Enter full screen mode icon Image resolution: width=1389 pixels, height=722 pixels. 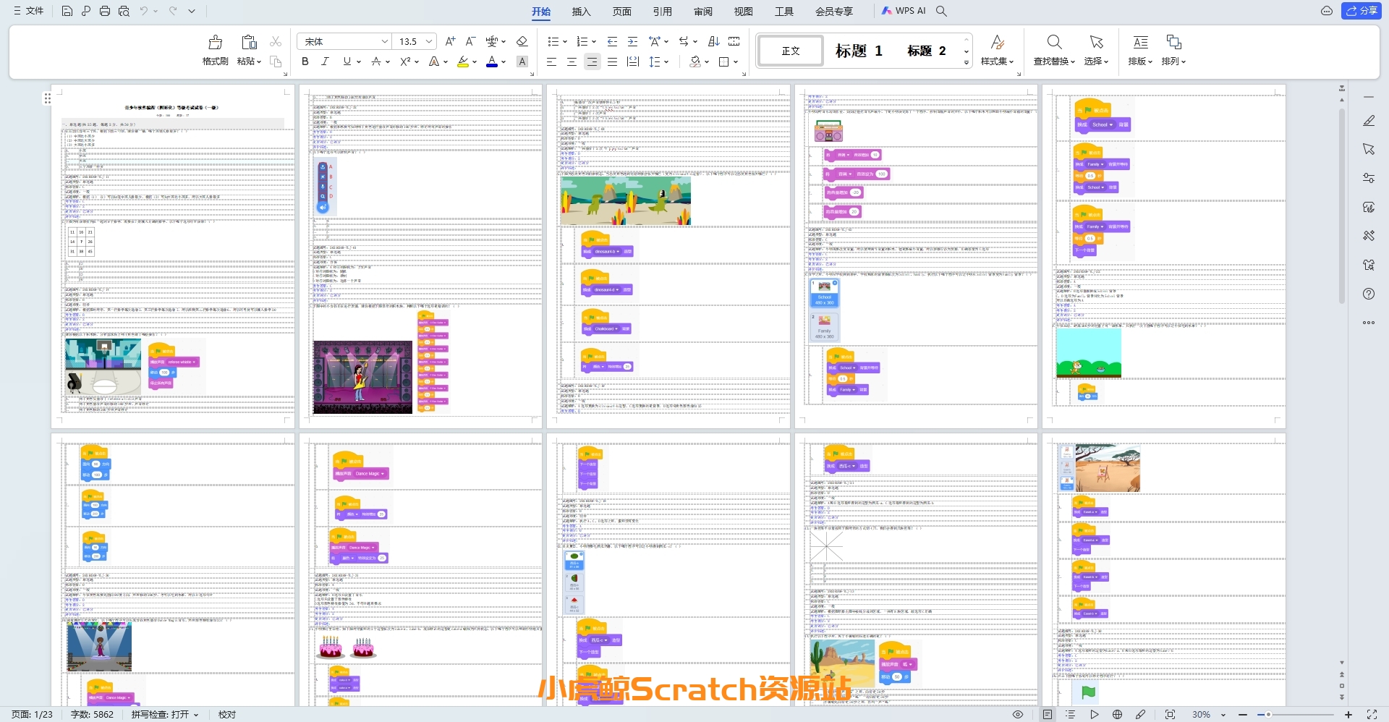click(x=1371, y=714)
